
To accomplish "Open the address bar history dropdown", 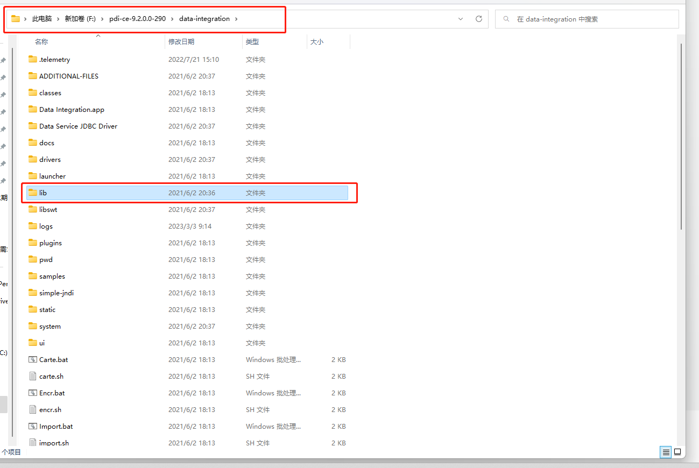I will tap(461, 19).
